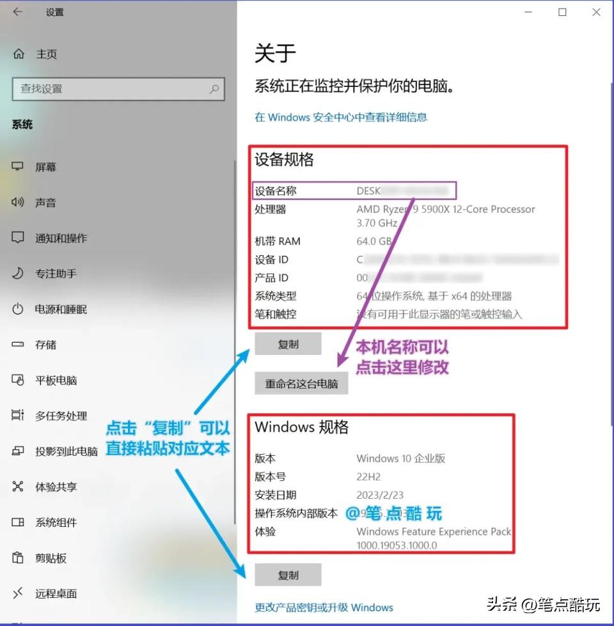The image size is (614, 626).
Task: Click the 系统类型 label
Action: click(276, 296)
